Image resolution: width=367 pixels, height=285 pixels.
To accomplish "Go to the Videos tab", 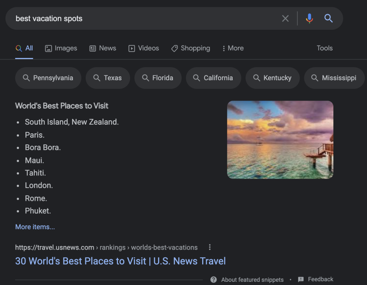I will [x=143, y=48].
